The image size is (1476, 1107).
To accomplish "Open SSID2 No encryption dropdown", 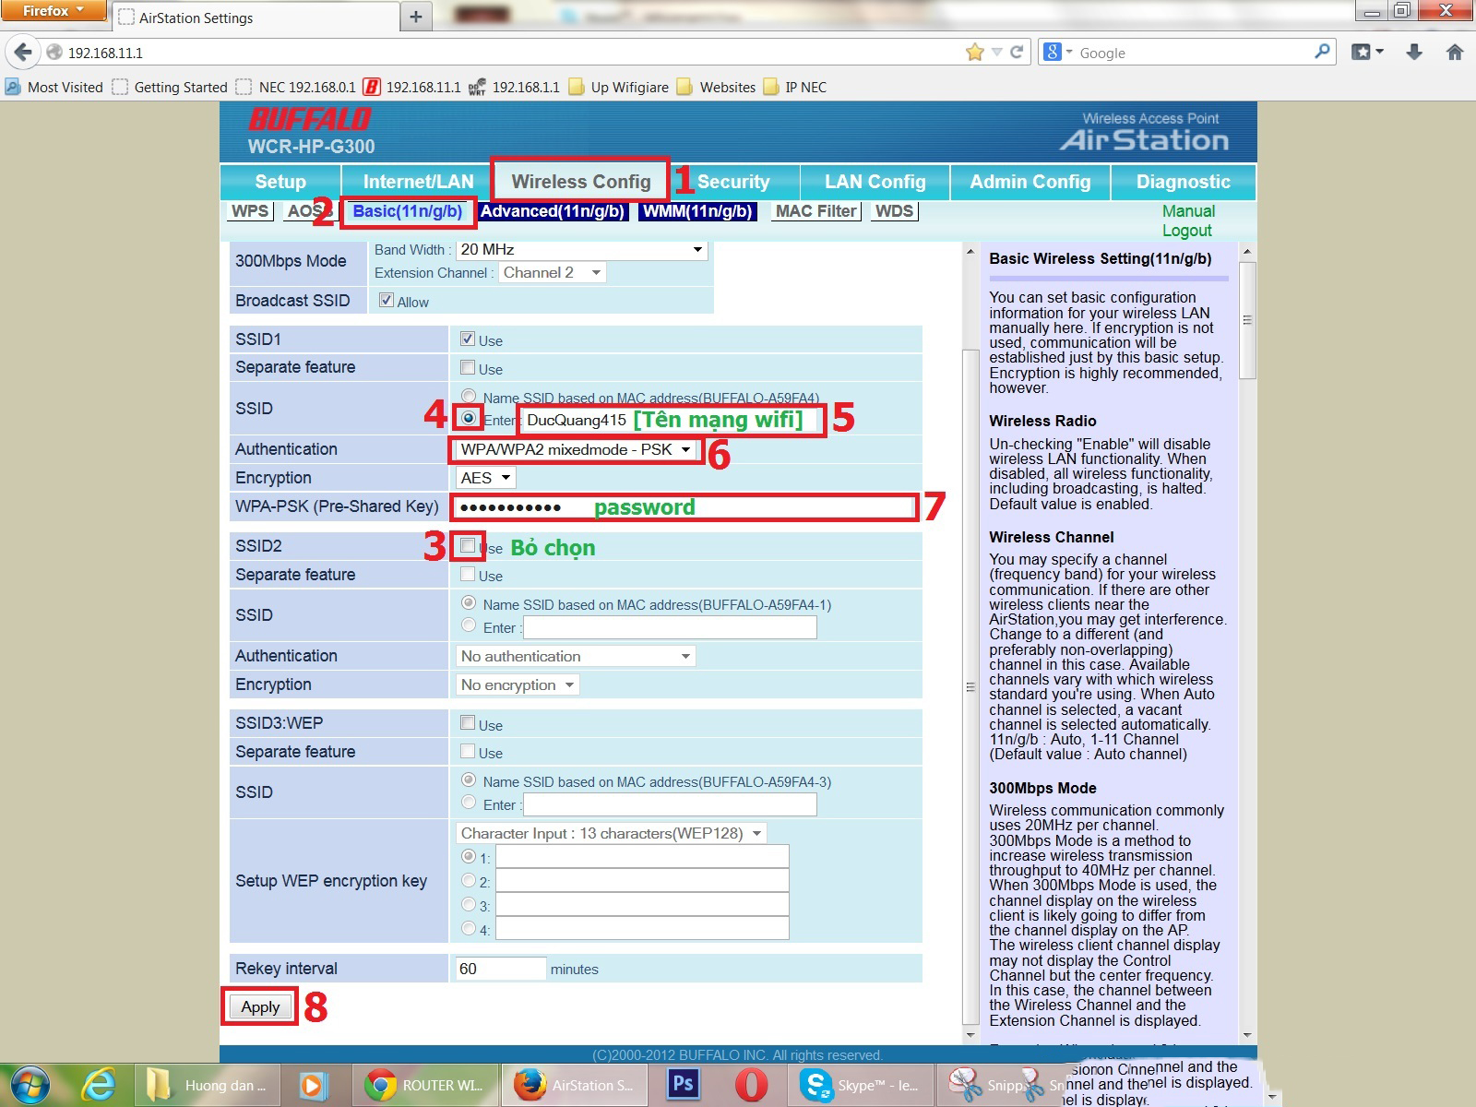I will pos(518,684).
